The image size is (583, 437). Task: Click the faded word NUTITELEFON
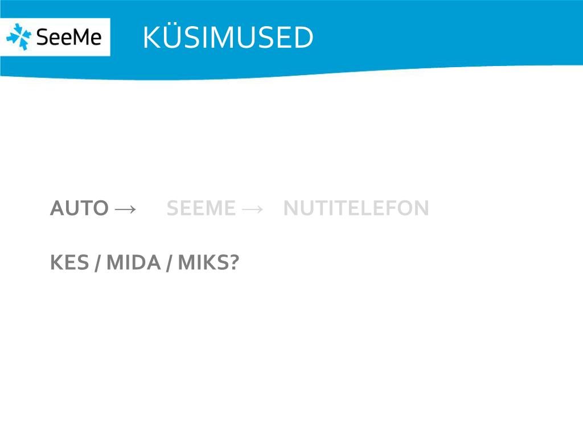356,208
